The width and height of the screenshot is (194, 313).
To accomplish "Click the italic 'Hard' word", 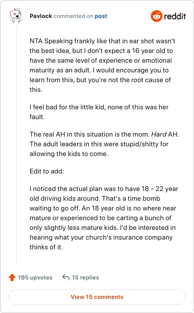I will [x=159, y=134].
